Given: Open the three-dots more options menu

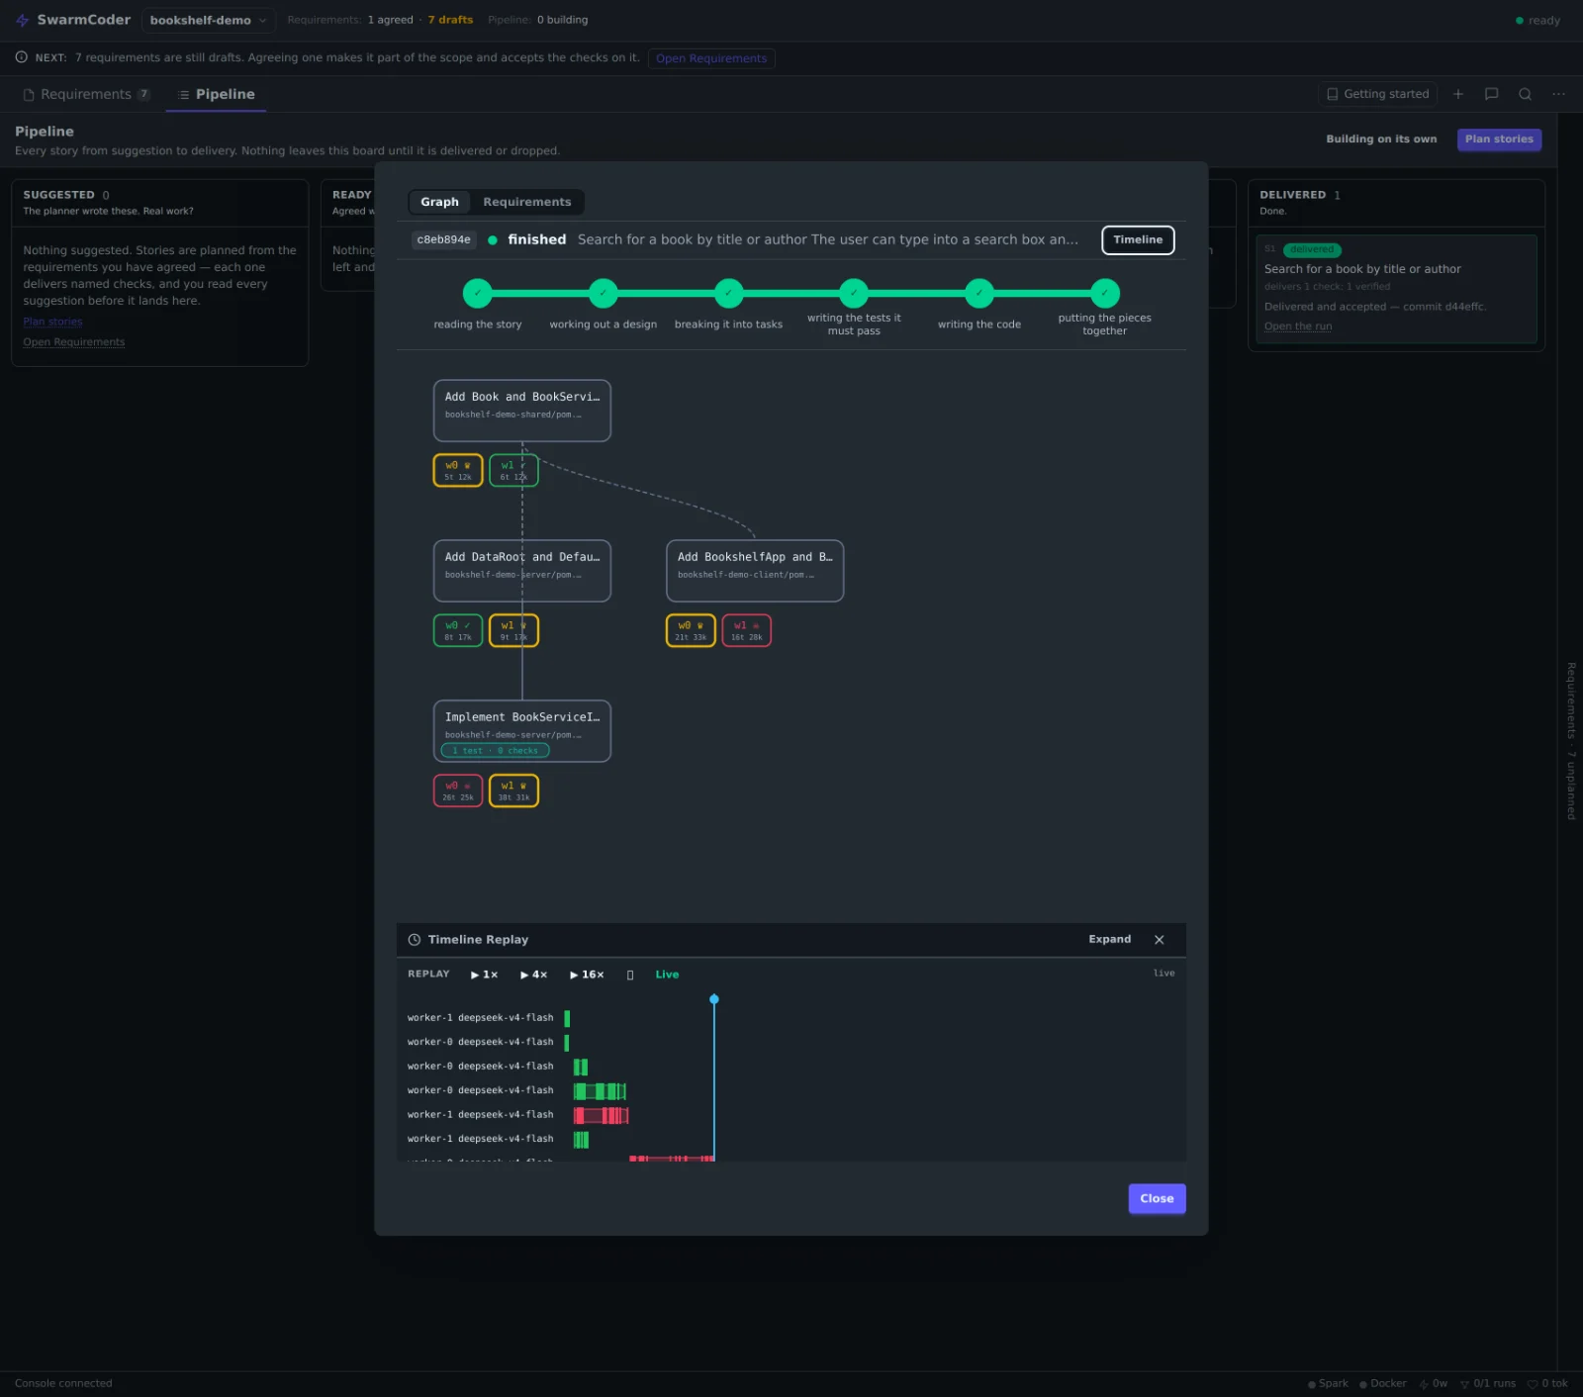Looking at the screenshot, I should (x=1558, y=94).
